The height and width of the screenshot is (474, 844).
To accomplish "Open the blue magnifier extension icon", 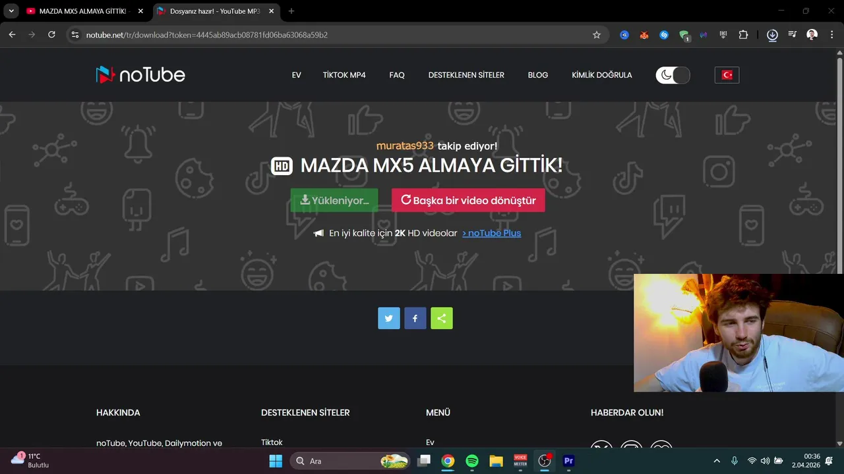I will click(x=624, y=35).
